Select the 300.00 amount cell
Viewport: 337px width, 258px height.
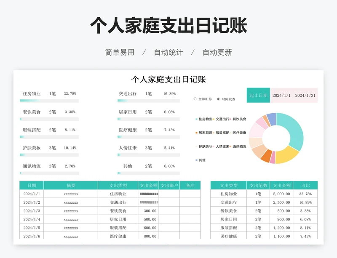[149, 211]
